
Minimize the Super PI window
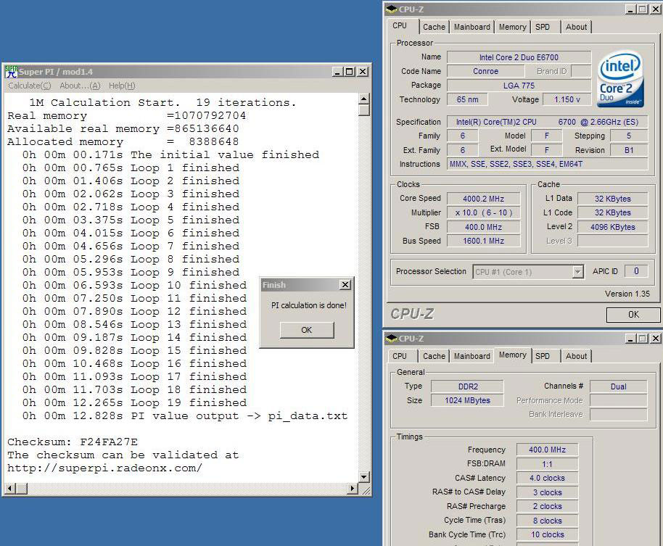[x=337, y=72]
